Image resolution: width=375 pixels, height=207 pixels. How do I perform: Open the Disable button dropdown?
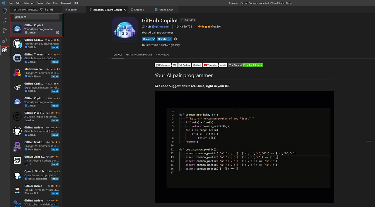tap(153, 39)
